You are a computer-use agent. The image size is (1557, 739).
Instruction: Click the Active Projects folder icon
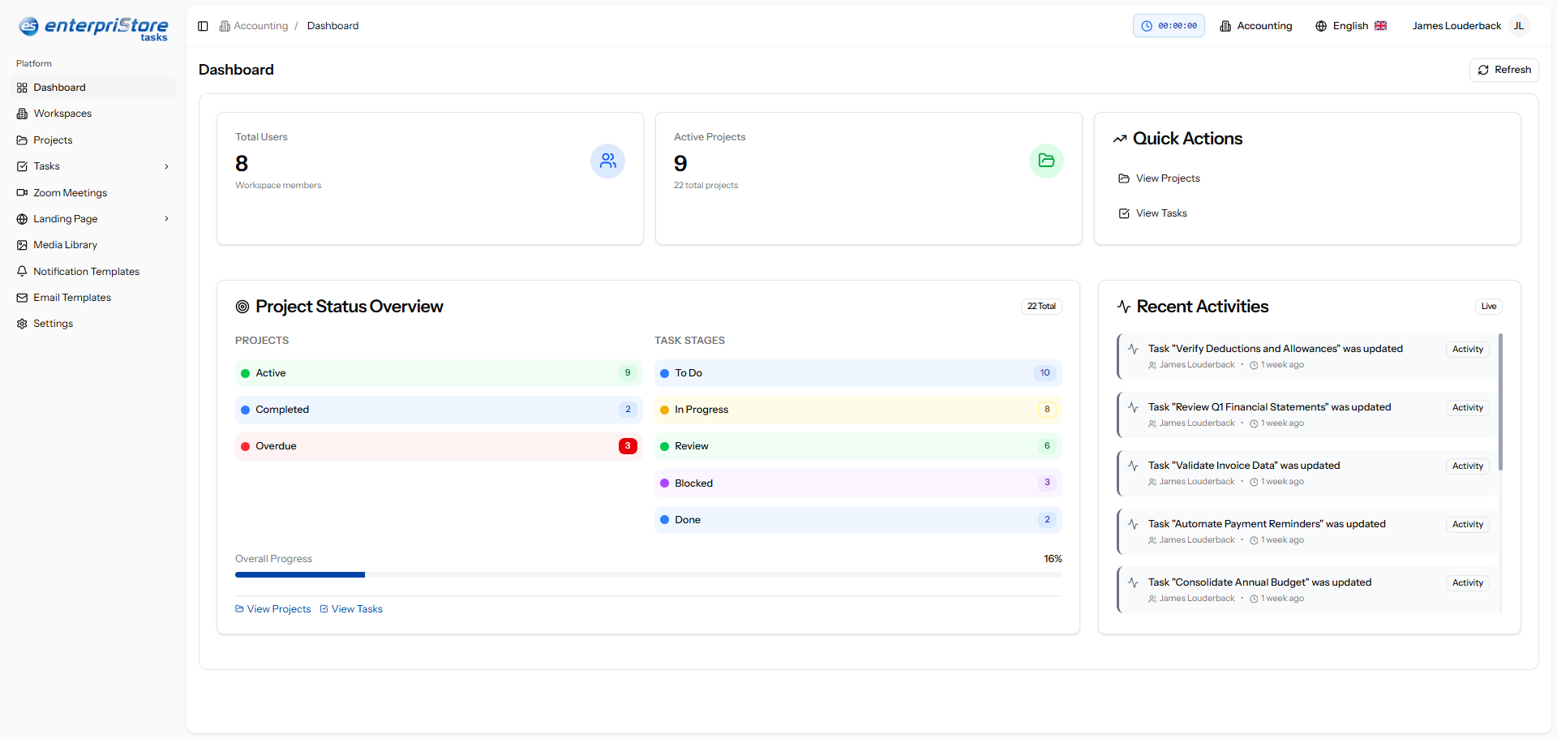coord(1047,161)
